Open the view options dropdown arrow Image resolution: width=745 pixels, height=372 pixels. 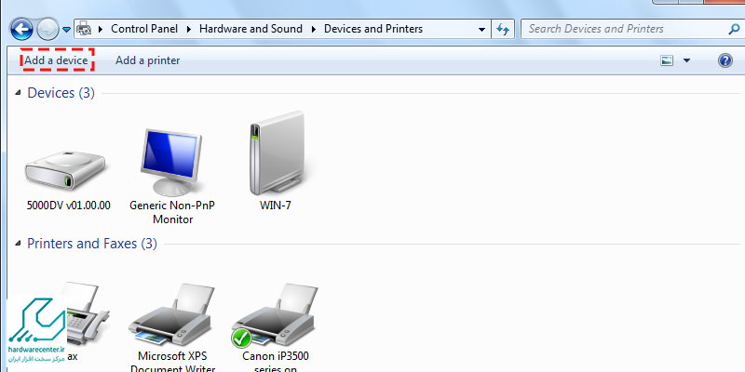point(686,60)
